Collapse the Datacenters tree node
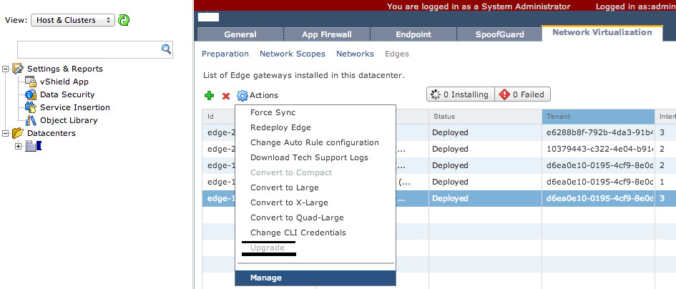676x289 pixels. (x=6, y=133)
